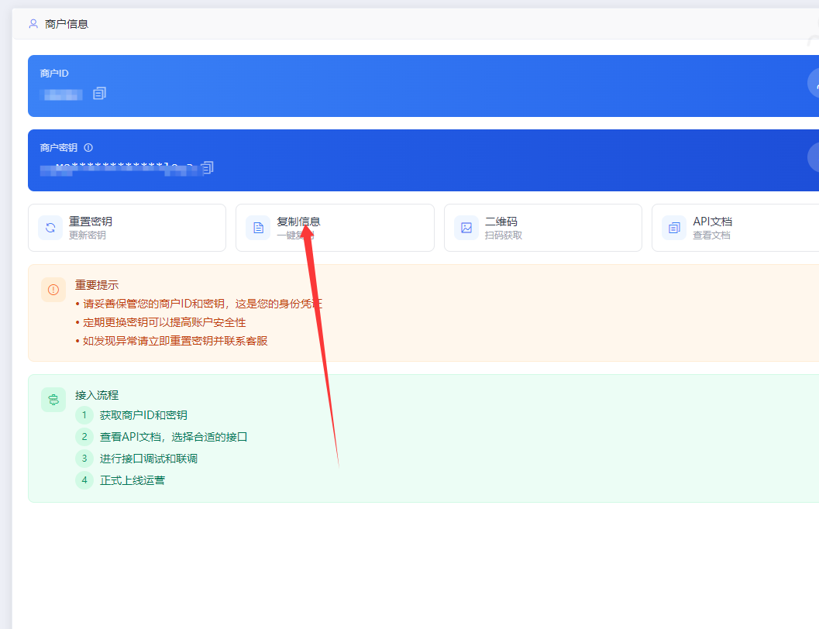Click the document icon on 复制信息 card

click(258, 228)
